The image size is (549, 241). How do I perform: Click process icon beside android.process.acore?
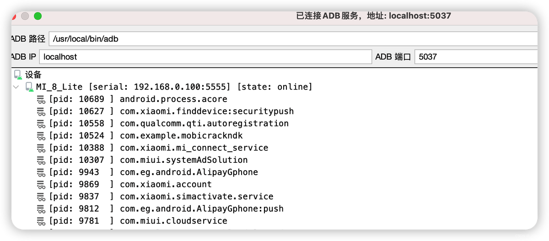coord(41,99)
